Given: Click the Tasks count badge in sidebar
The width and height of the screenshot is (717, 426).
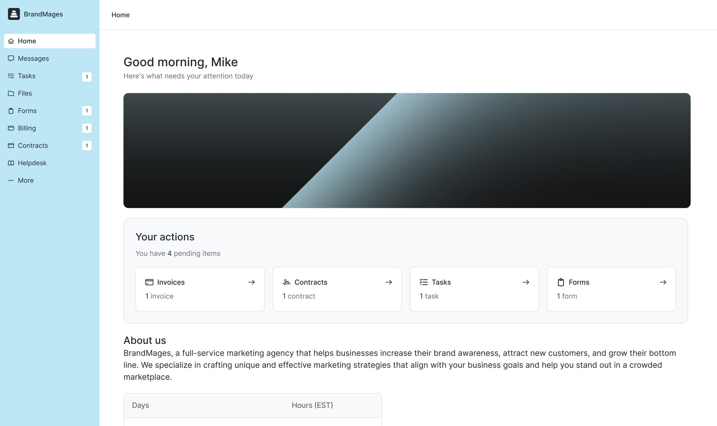Looking at the screenshot, I should coord(87,77).
